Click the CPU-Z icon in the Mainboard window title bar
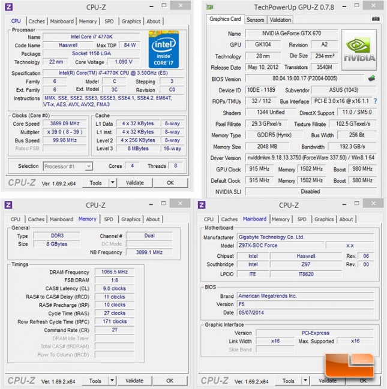This screenshot has width=387, height=389. [x=202, y=205]
